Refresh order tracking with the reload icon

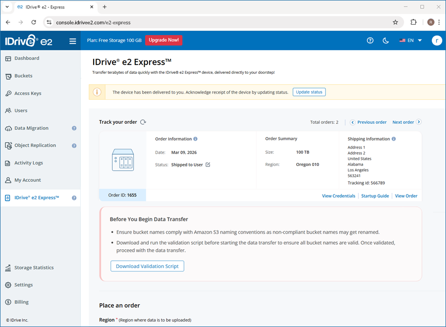click(143, 122)
